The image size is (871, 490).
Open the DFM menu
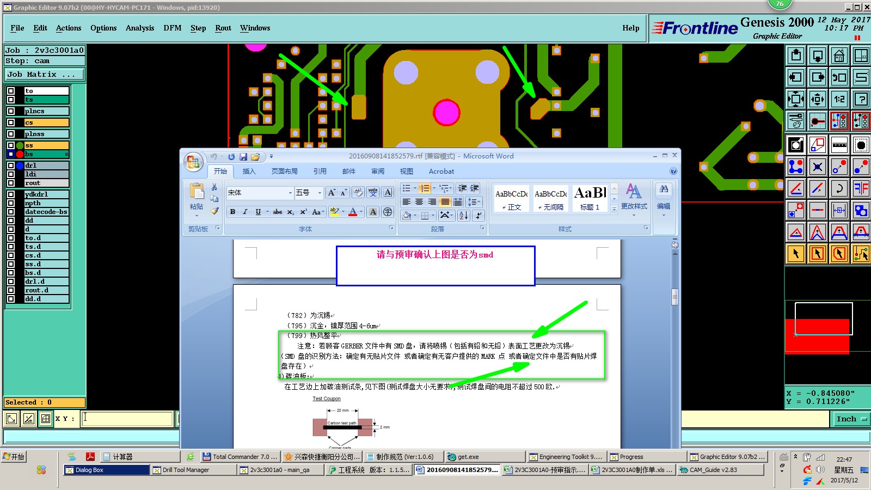coord(173,28)
